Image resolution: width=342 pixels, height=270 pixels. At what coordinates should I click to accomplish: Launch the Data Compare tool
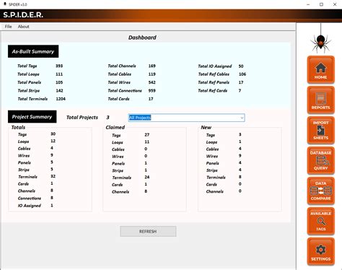coord(320,191)
